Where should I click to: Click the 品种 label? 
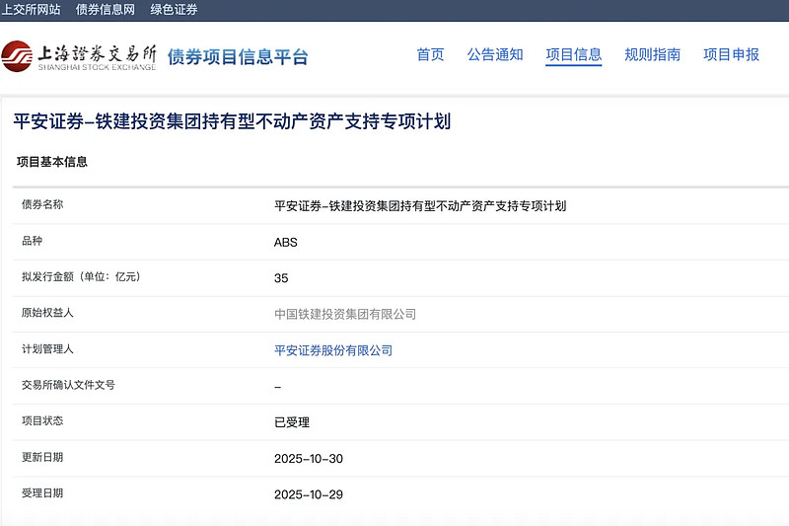tap(32, 241)
